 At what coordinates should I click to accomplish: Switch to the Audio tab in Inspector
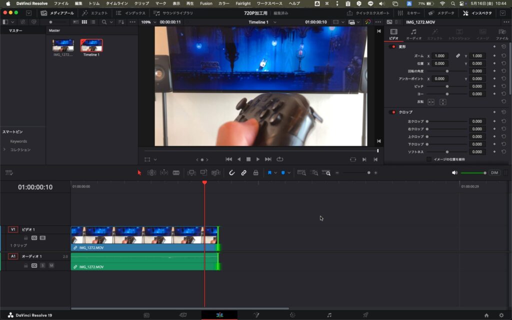(413, 34)
